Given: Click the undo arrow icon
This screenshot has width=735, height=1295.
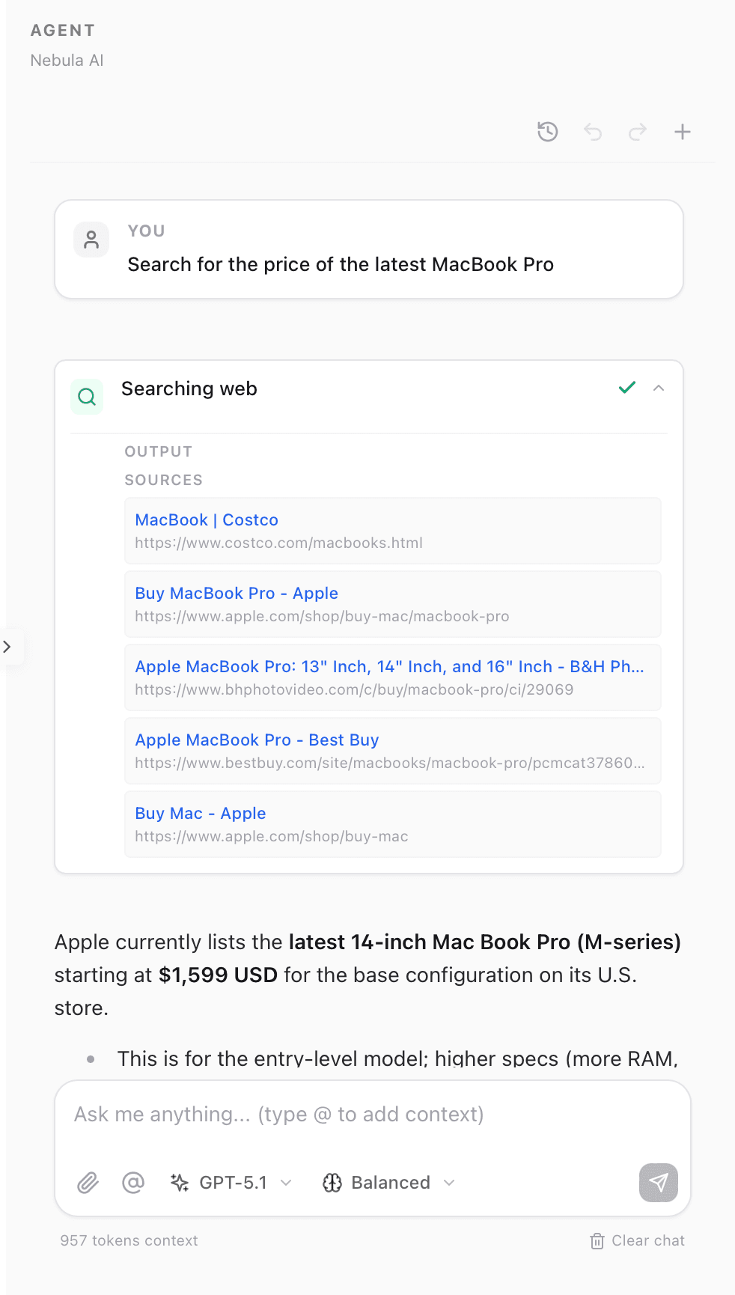Looking at the screenshot, I should 593,132.
